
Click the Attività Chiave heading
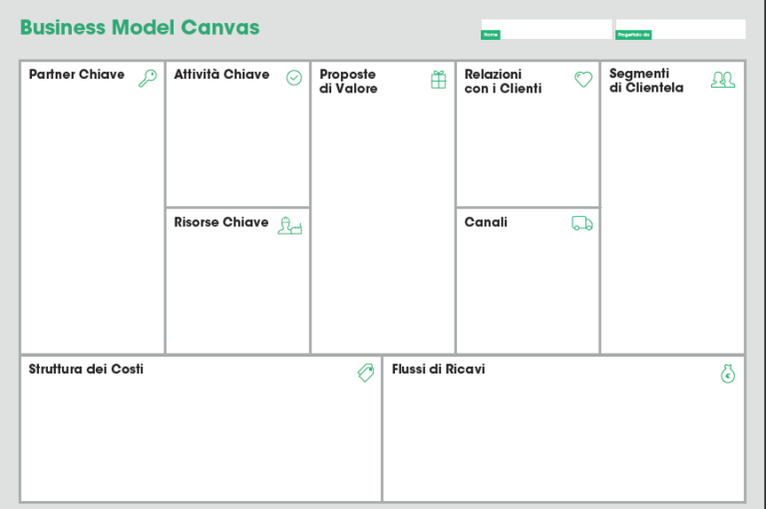pos(221,74)
